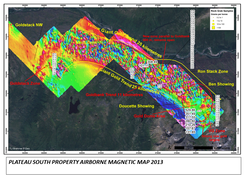245x183 pixels.
Task: Click the 10 to 100 legend sample square
Action: coord(213,24)
